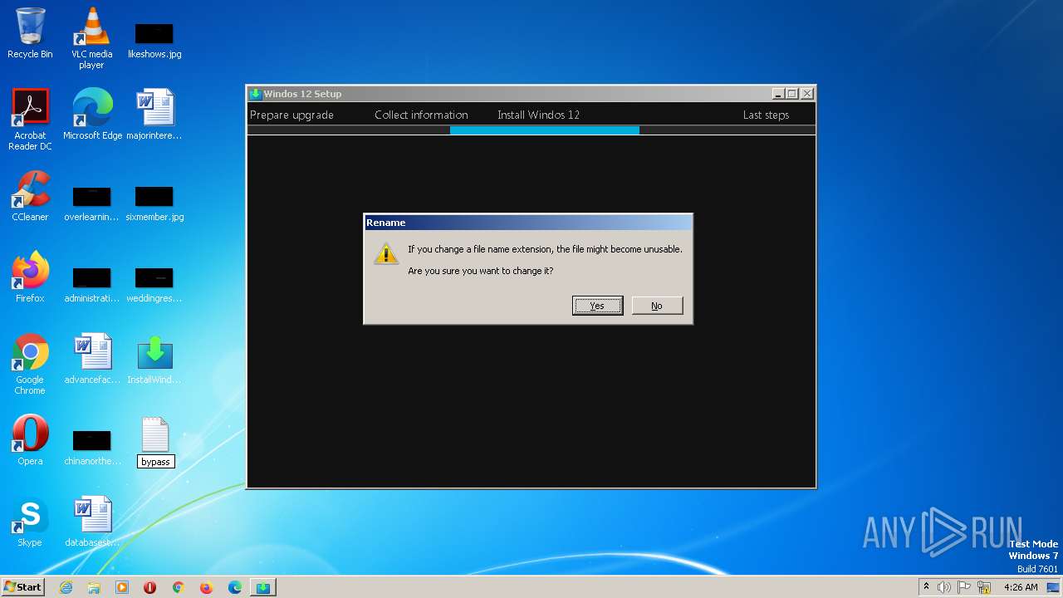Select Acrobat Reader DC shortcut

pos(30,120)
